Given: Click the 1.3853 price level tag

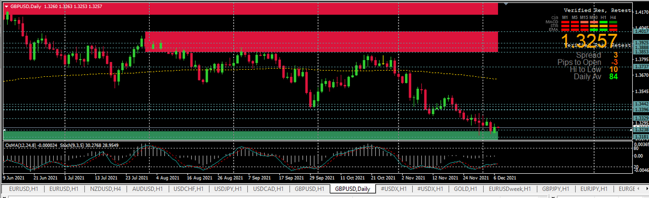Looking at the screenshot, I should [641, 52].
